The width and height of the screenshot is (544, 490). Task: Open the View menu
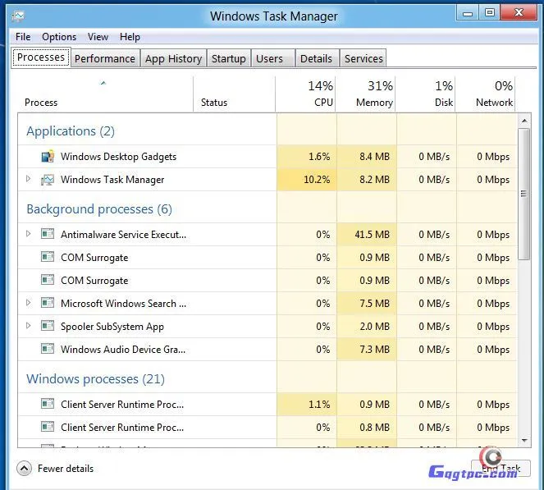[x=98, y=37]
